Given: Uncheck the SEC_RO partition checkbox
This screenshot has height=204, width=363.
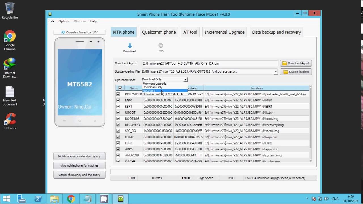Looking at the screenshot, I should (x=118, y=131).
